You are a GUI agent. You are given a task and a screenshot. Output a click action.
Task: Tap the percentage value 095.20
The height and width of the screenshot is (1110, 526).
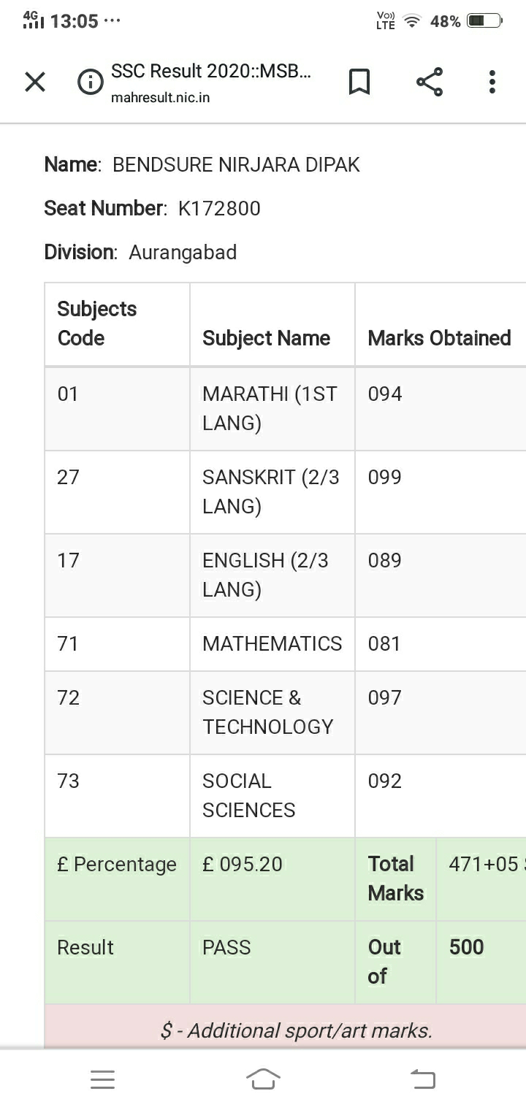click(243, 865)
